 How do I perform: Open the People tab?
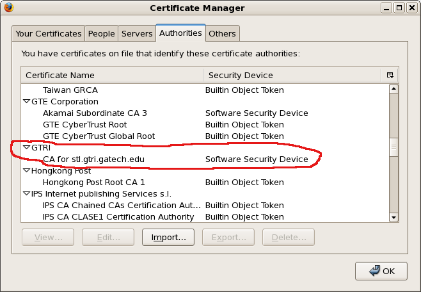101,33
